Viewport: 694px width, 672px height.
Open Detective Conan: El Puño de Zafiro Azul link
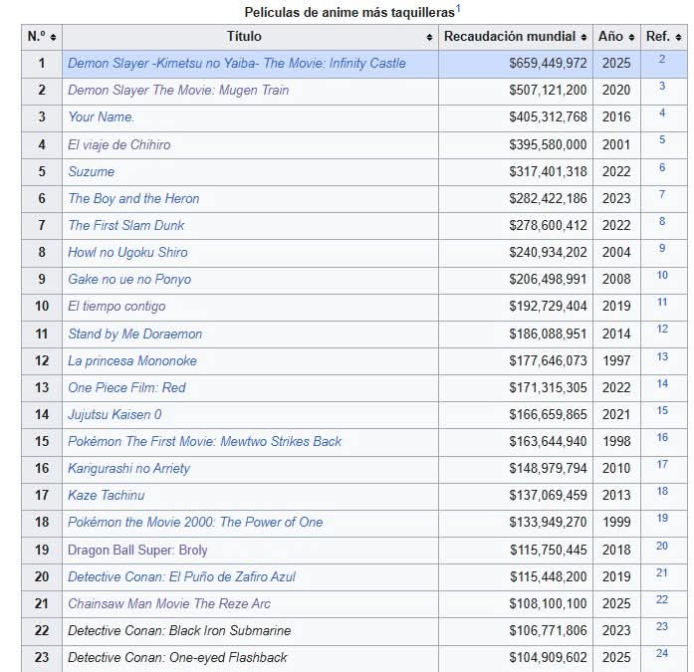coord(181,577)
